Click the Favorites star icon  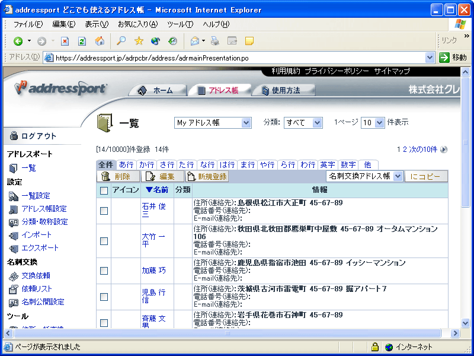139,41
